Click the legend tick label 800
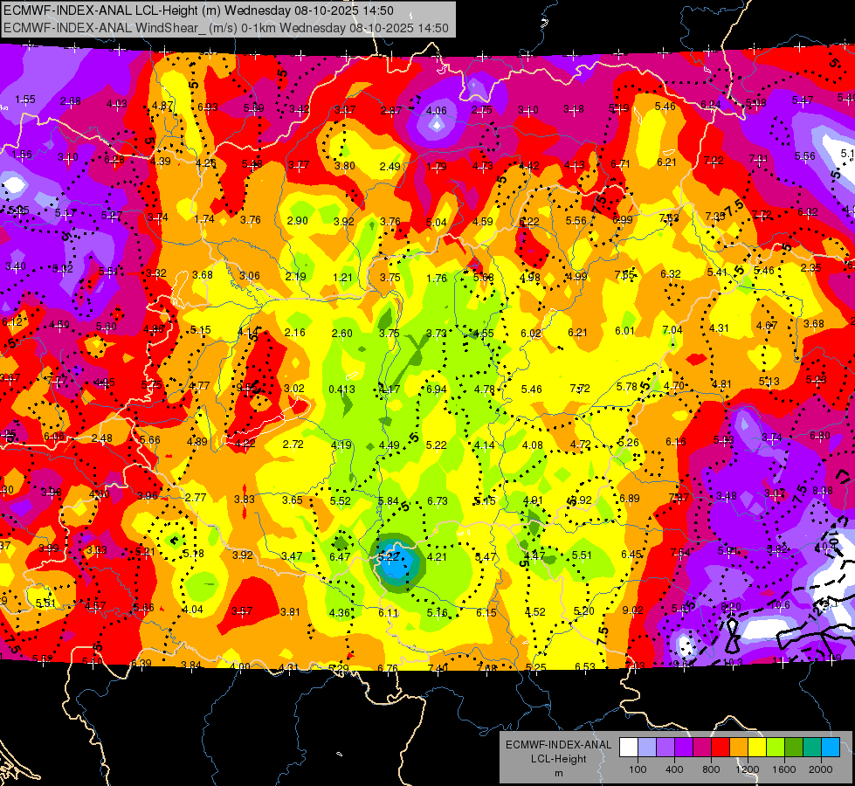 coord(711,769)
